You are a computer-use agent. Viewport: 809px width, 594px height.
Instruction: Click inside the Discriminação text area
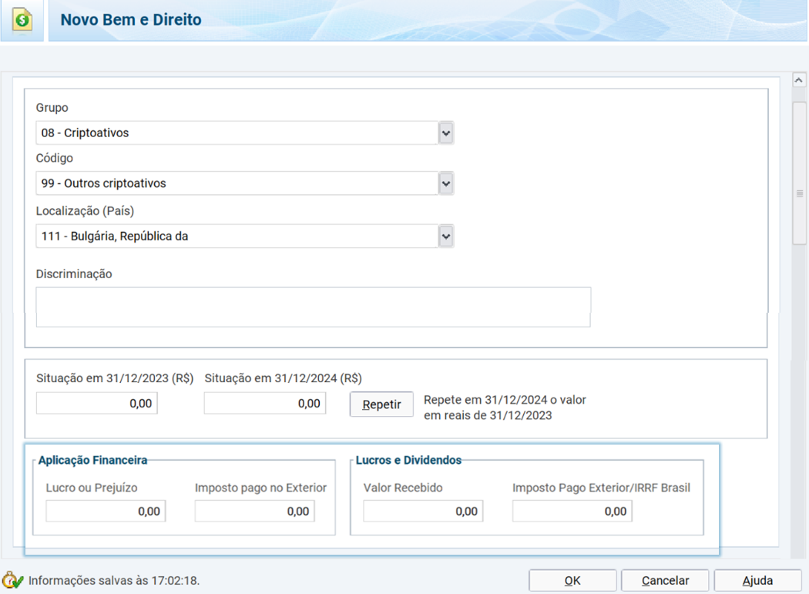coord(313,307)
